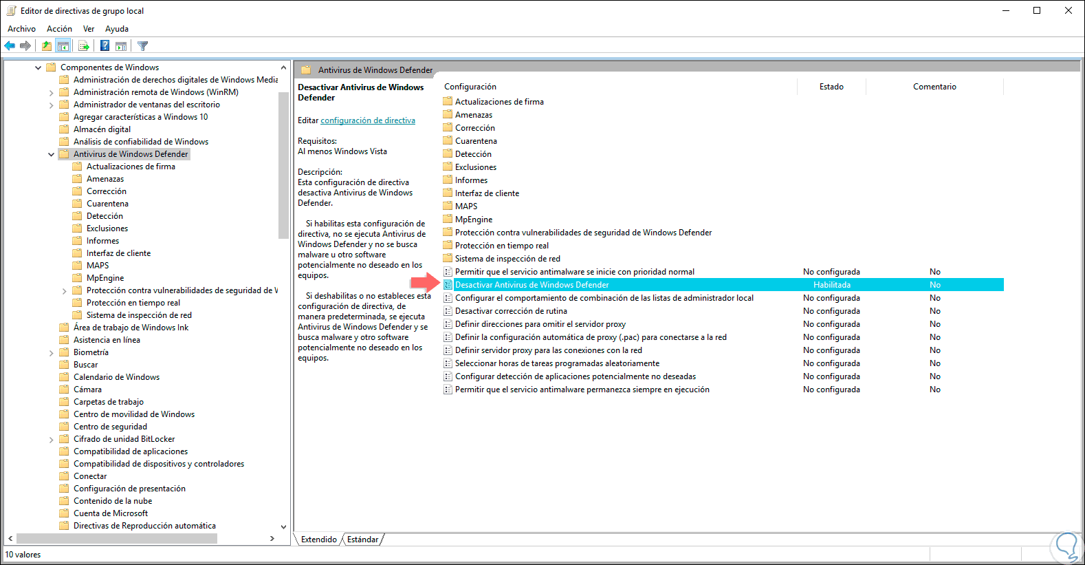Click the policy icon beside Configurar detección de aplicaciones

pos(448,376)
